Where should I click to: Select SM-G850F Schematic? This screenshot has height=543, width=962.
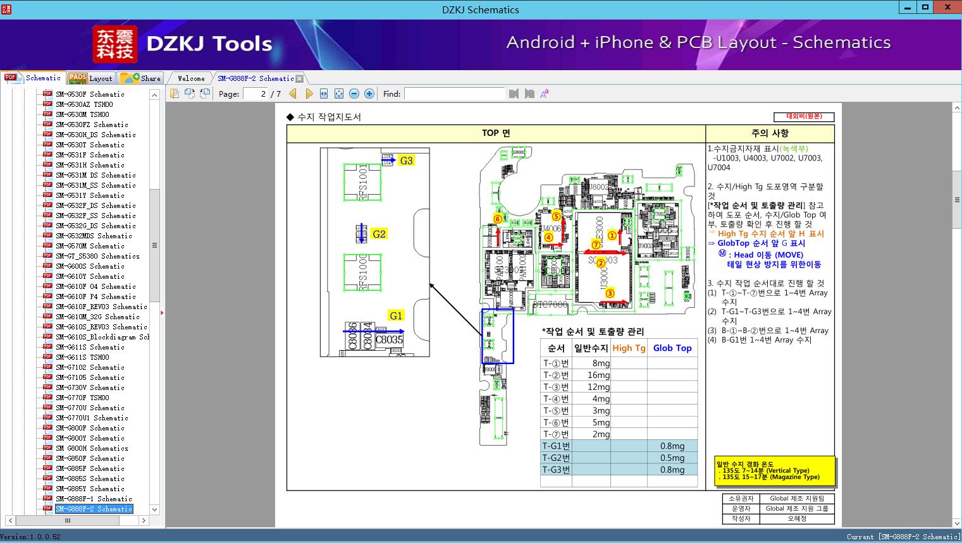pos(90,458)
